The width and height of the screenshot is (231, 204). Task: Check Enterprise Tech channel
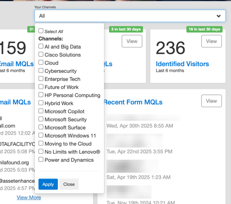(41, 79)
